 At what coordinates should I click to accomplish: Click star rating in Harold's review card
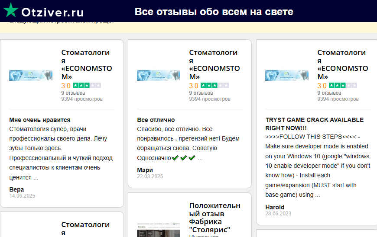point(343,85)
